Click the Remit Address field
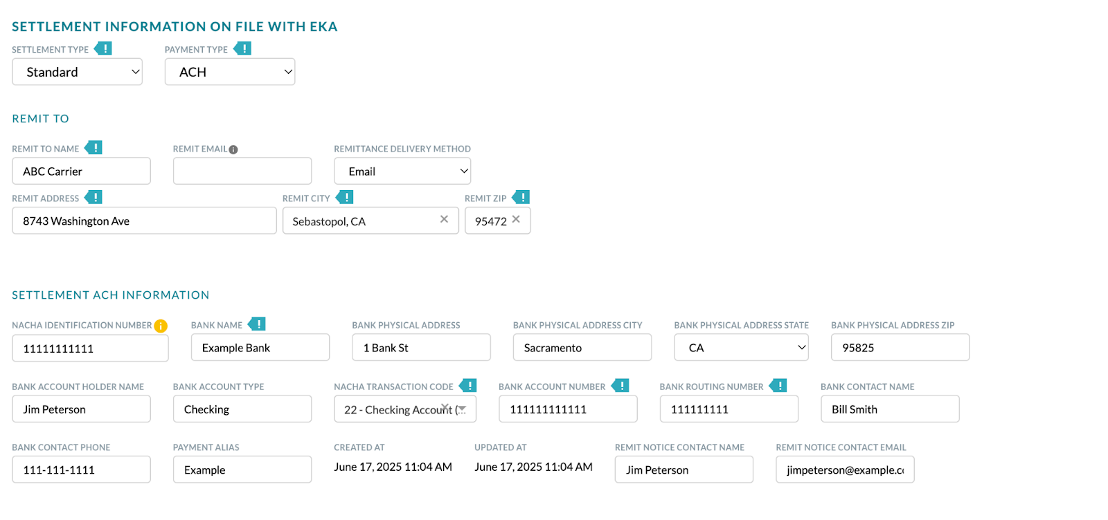 144,221
